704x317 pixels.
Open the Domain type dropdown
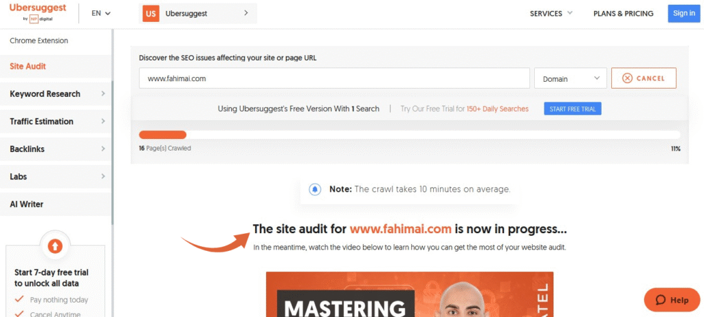[571, 78]
